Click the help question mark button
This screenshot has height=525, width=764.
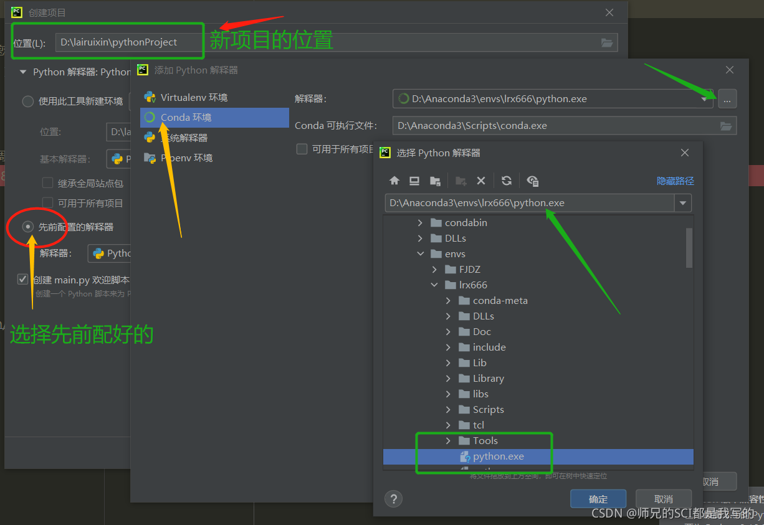tap(393, 499)
